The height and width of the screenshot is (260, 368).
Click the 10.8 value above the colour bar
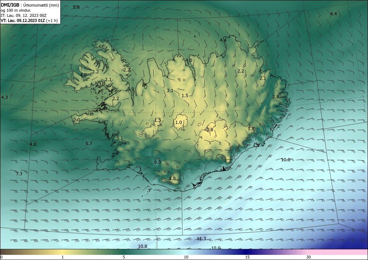pyautogui.click(x=142, y=246)
